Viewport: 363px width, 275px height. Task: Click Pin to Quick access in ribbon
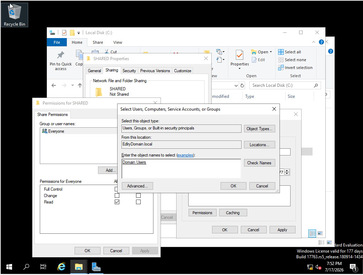pos(61,61)
